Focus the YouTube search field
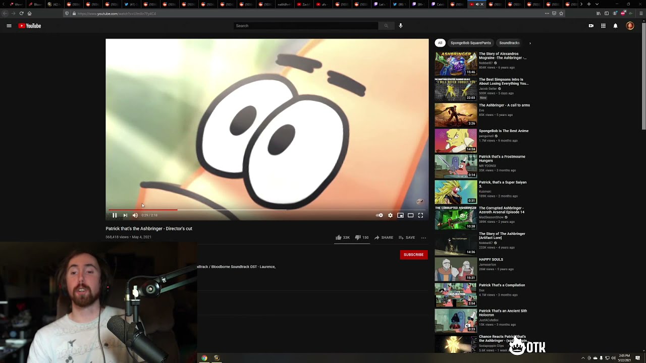The height and width of the screenshot is (363, 646). (x=306, y=26)
